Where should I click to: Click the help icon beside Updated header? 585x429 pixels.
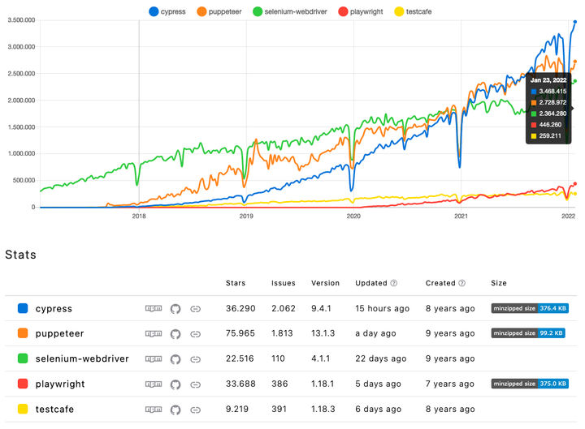394,284
